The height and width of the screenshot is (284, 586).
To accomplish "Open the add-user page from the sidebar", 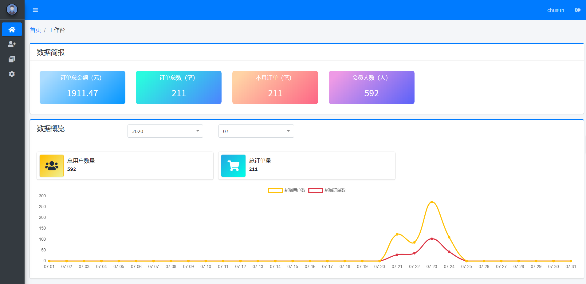I will tap(12, 44).
